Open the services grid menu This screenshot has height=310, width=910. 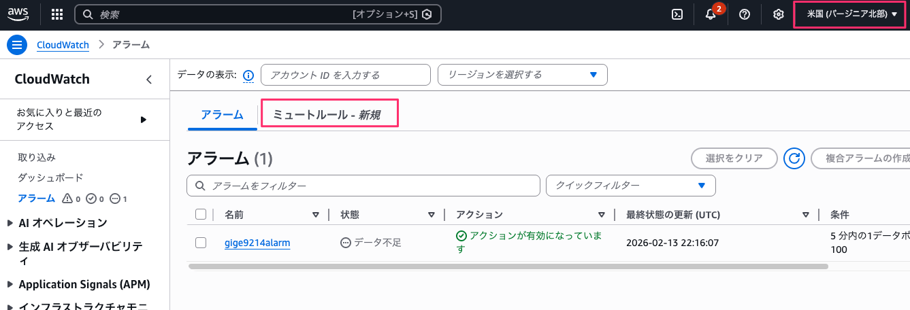tap(57, 14)
